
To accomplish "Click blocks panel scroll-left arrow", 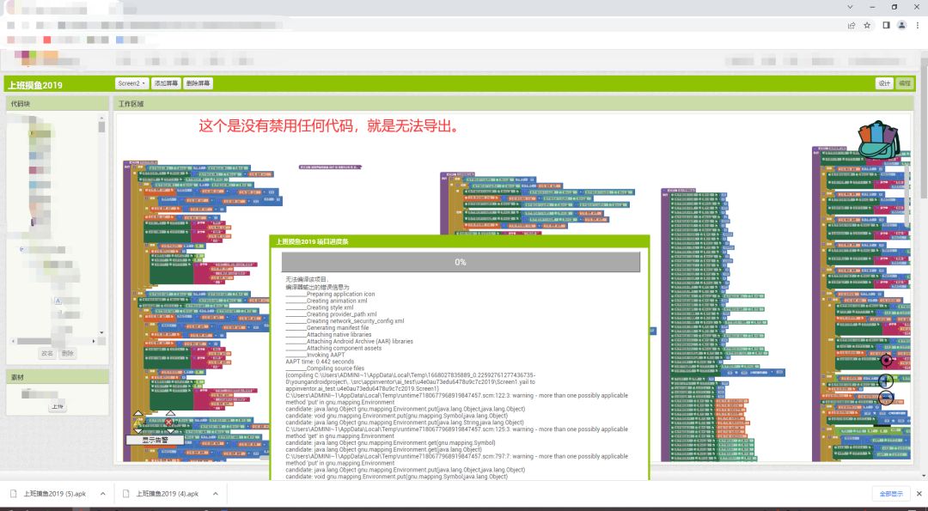I will click(x=14, y=341).
